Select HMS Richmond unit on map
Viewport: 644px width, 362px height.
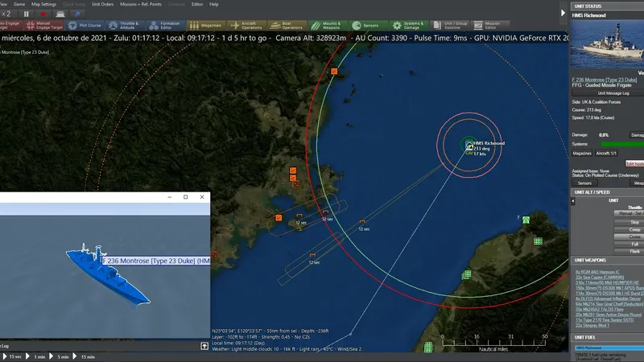click(x=469, y=146)
